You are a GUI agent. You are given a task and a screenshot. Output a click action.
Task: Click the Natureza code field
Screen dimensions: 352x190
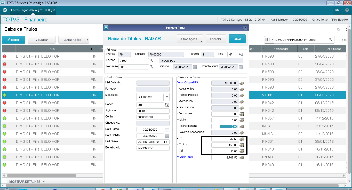pyautogui.click(x=134, y=67)
